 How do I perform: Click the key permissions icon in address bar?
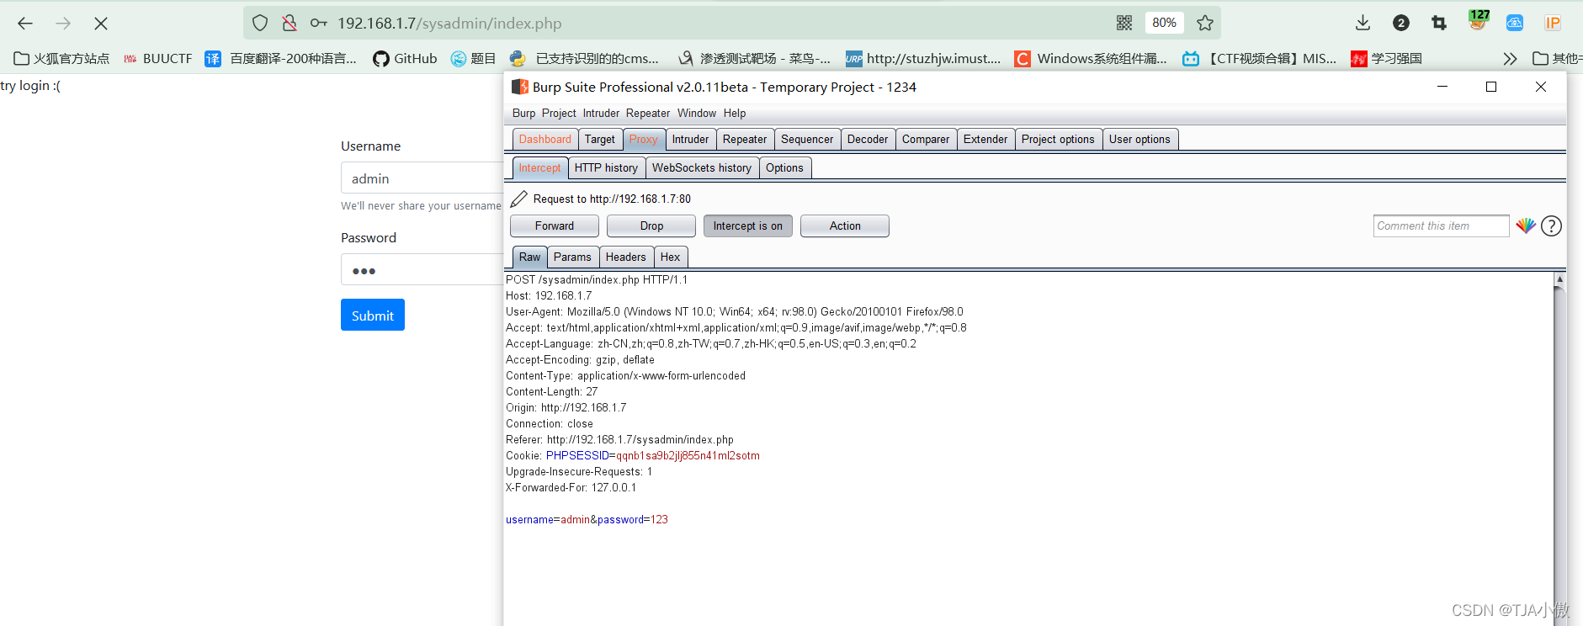pos(318,24)
